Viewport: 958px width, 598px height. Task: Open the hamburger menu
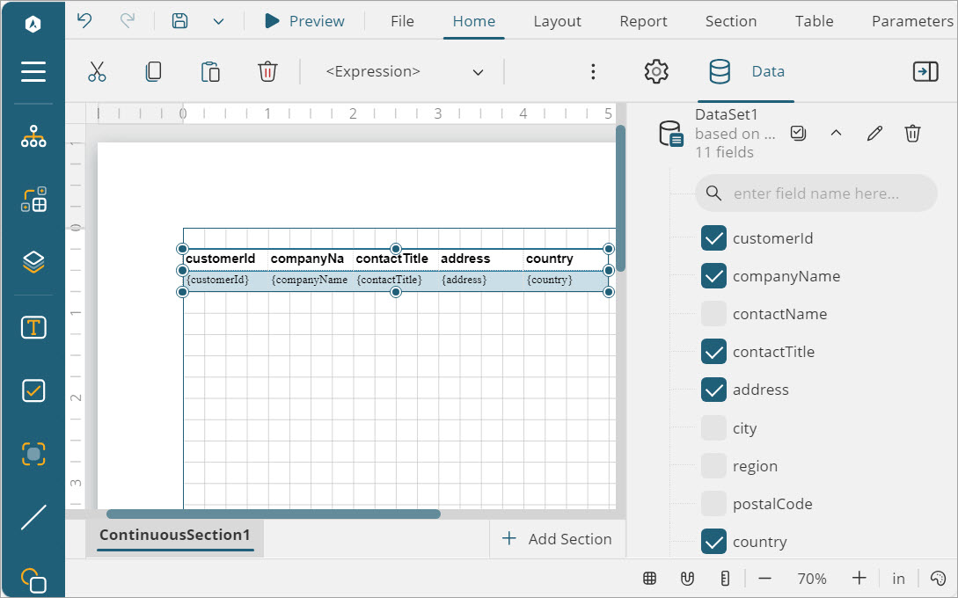[x=33, y=71]
